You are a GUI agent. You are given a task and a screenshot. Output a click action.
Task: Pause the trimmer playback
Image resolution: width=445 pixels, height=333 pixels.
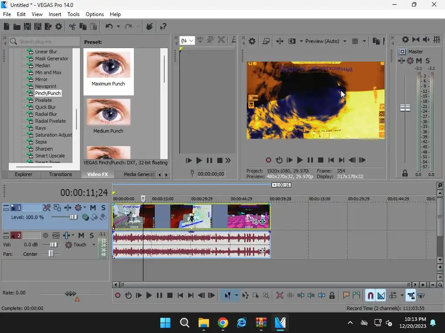(x=209, y=160)
